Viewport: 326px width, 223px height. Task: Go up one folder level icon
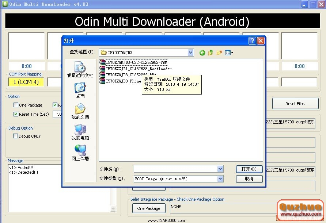pos(211,53)
